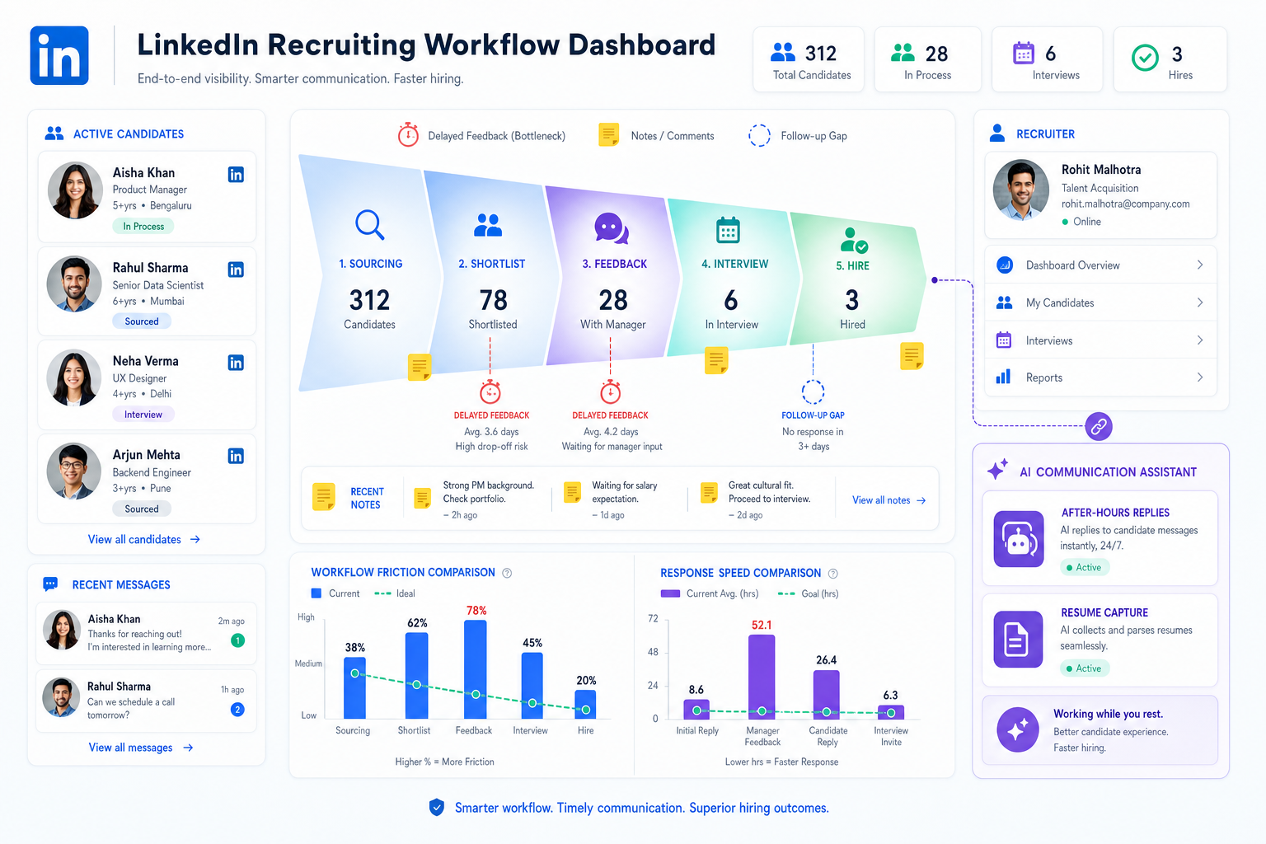Viewport: 1266px width, 844px height.
Task: Click blue Current legend swatch
Action: click(316, 593)
